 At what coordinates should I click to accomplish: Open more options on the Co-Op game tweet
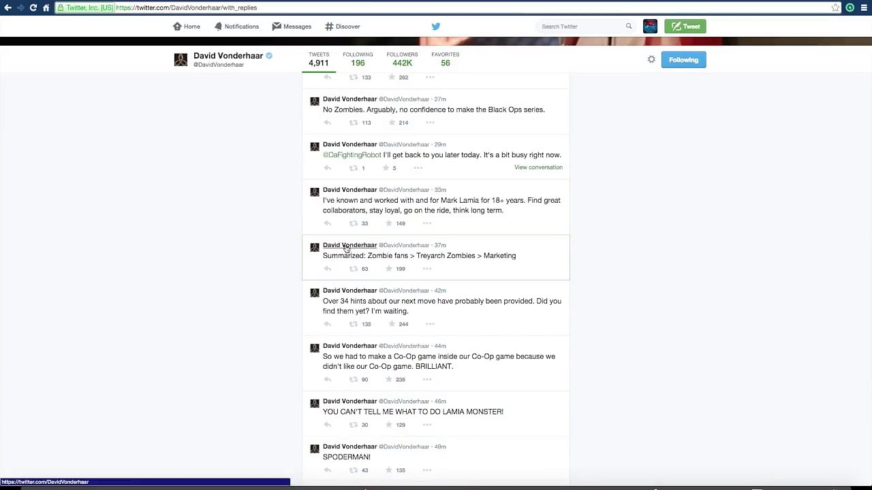click(427, 380)
